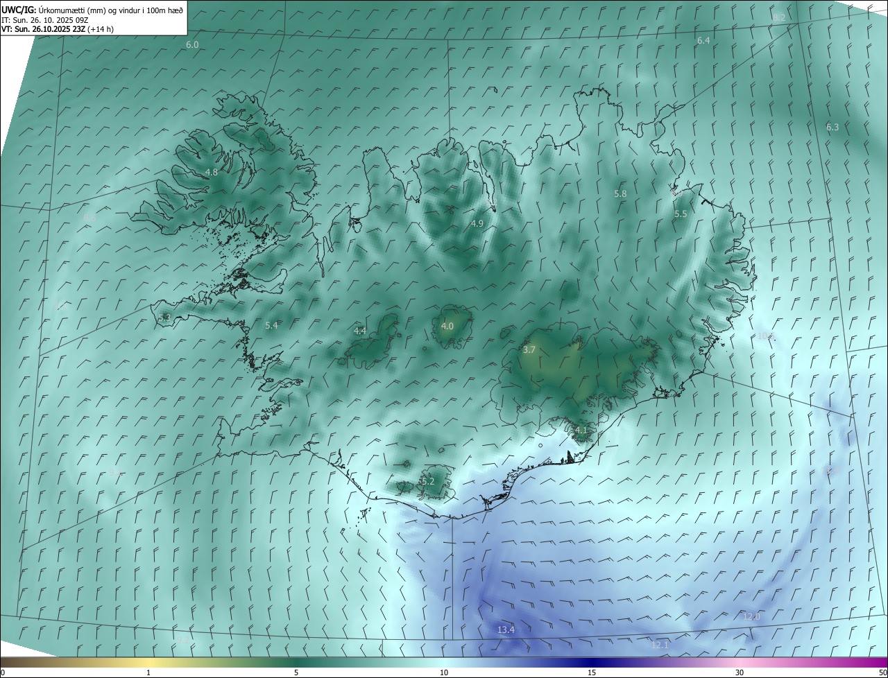This screenshot has width=888, height=678.
Task: Click the colorbar tick label 5
Action: 296,673
